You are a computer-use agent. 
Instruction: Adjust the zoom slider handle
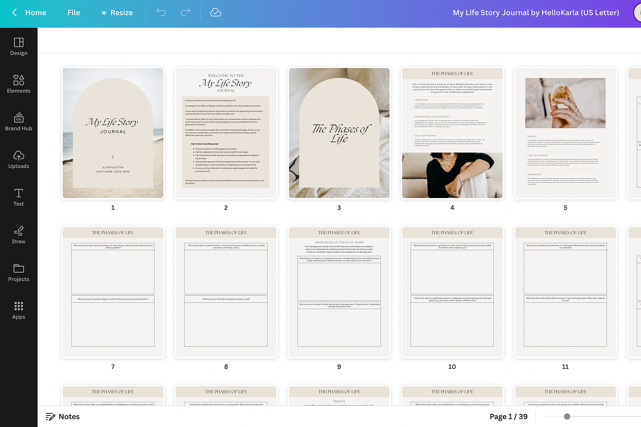click(567, 416)
